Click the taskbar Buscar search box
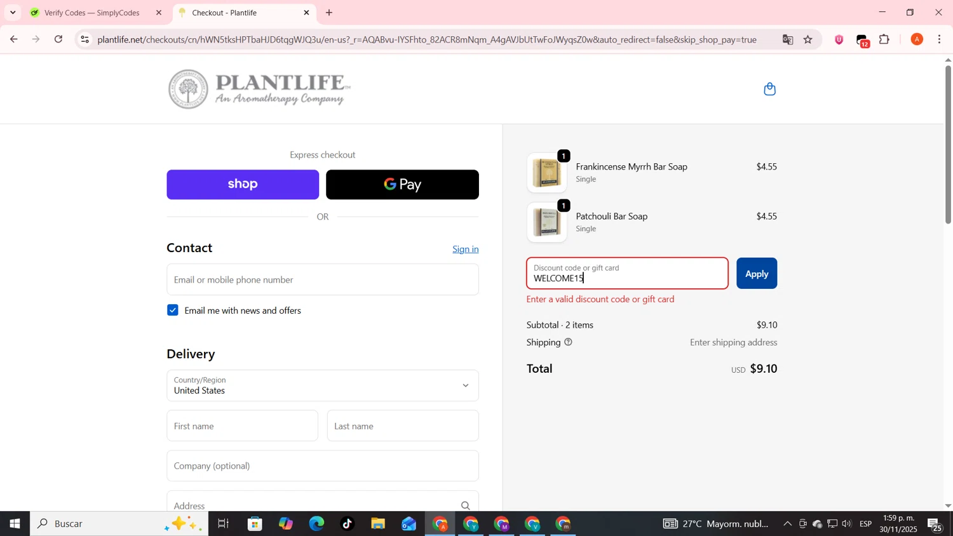Image resolution: width=953 pixels, height=536 pixels. point(119,524)
